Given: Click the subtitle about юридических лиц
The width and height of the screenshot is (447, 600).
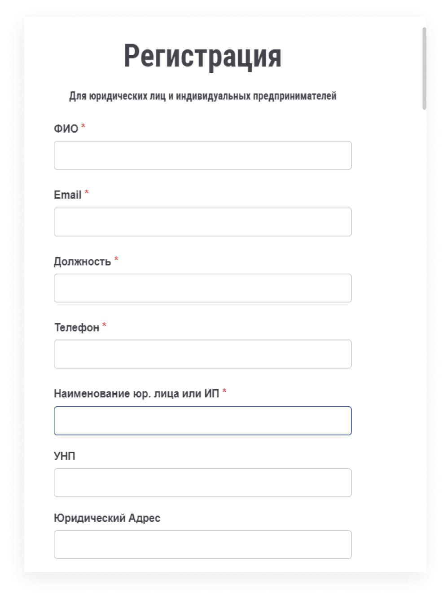Looking at the screenshot, I should pos(202,96).
